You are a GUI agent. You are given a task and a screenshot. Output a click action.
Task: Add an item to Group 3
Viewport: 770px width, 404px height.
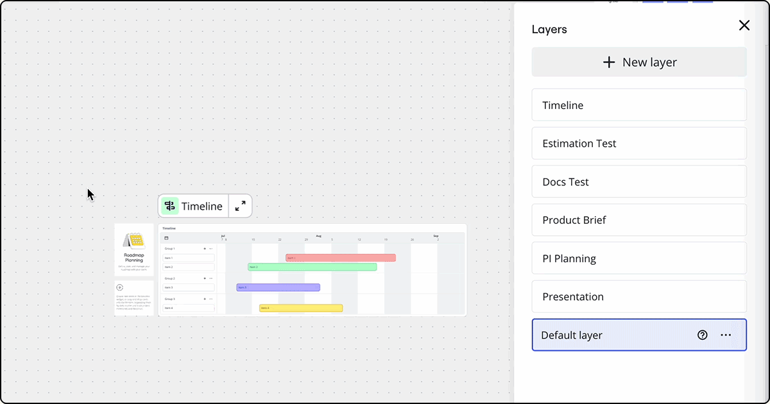205,299
